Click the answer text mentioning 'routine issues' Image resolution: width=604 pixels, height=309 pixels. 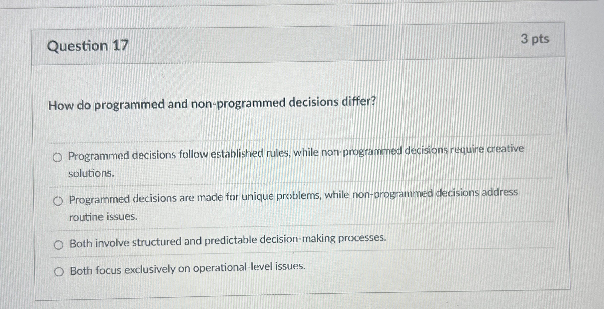103,217
